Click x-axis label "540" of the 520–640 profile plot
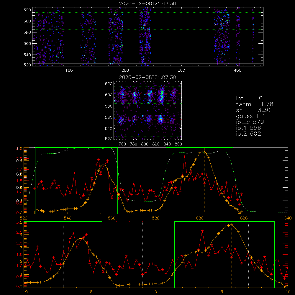This screenshot has width=295, height=295. click(68, 218)
